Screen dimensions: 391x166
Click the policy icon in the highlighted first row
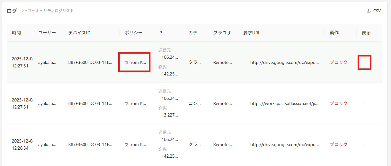[126, 63]
